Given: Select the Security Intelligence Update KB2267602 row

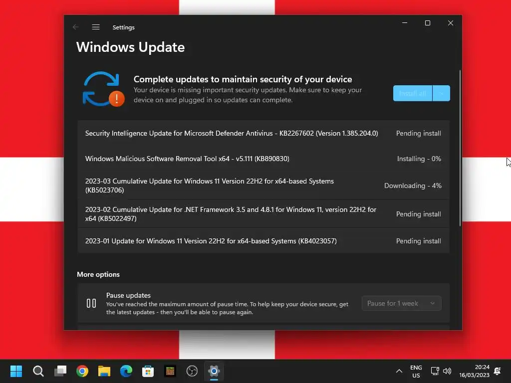Looking at the screenshot, I should coord(263,133).
